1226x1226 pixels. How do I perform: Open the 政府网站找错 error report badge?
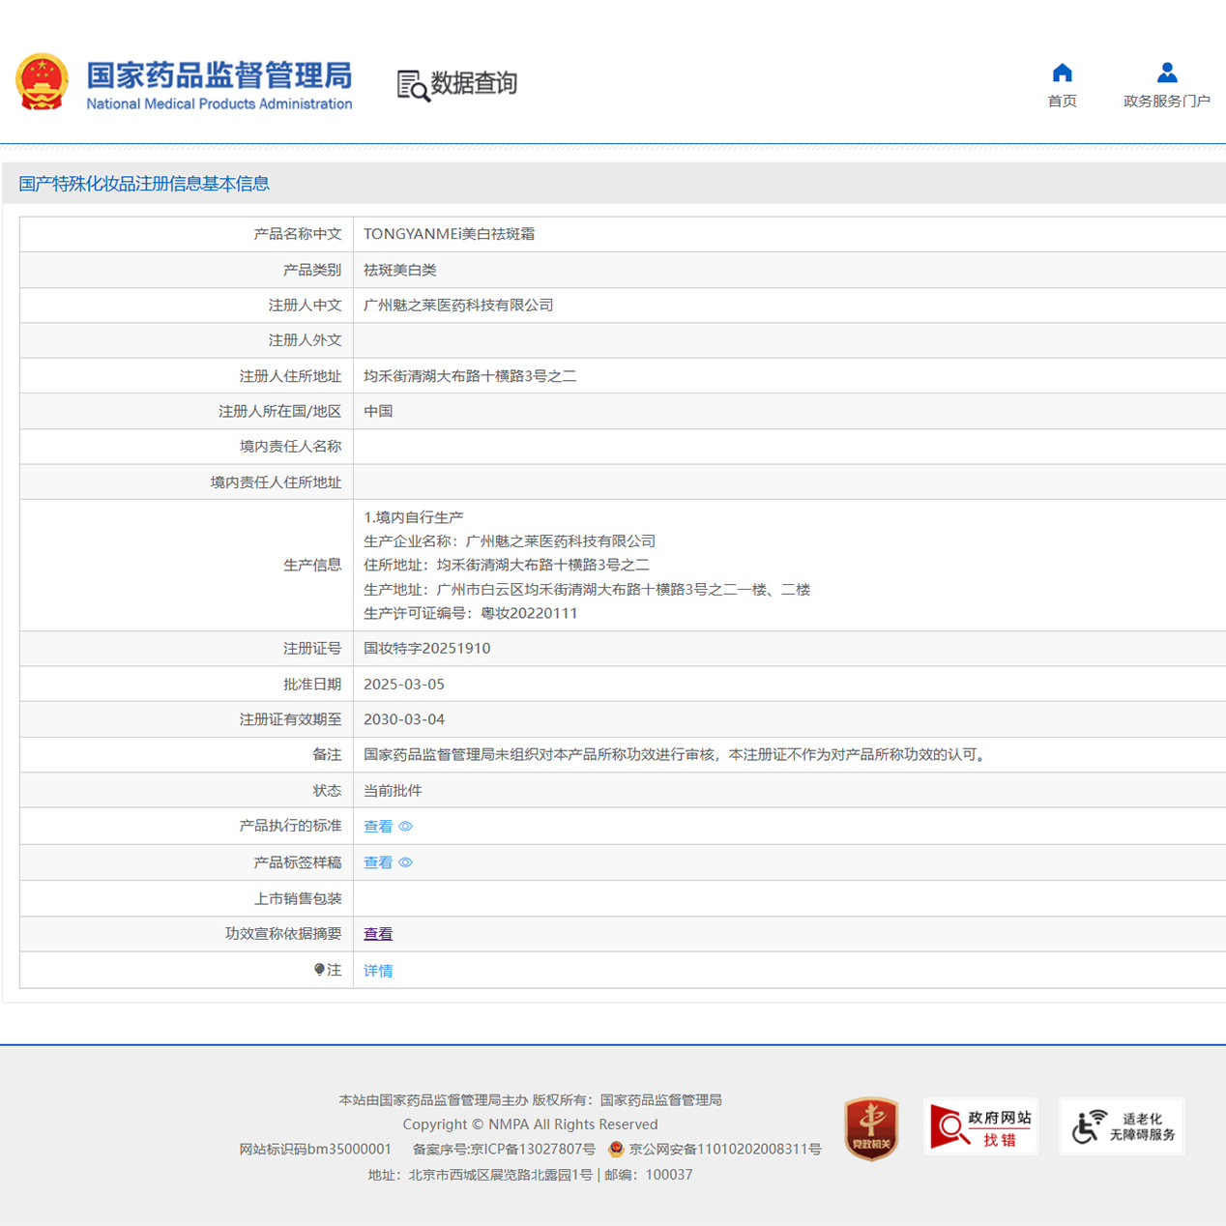pyautogui.click(x=980, y=1127)
